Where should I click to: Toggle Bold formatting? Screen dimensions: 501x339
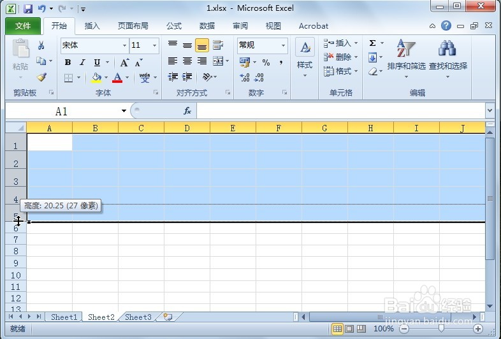(x=68, y=62)
